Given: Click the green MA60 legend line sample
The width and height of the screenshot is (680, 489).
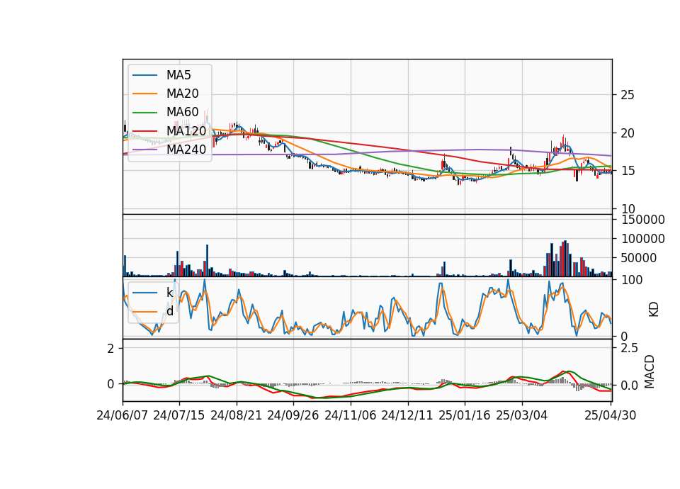Looking at the screenshot, I should [144, 113].
